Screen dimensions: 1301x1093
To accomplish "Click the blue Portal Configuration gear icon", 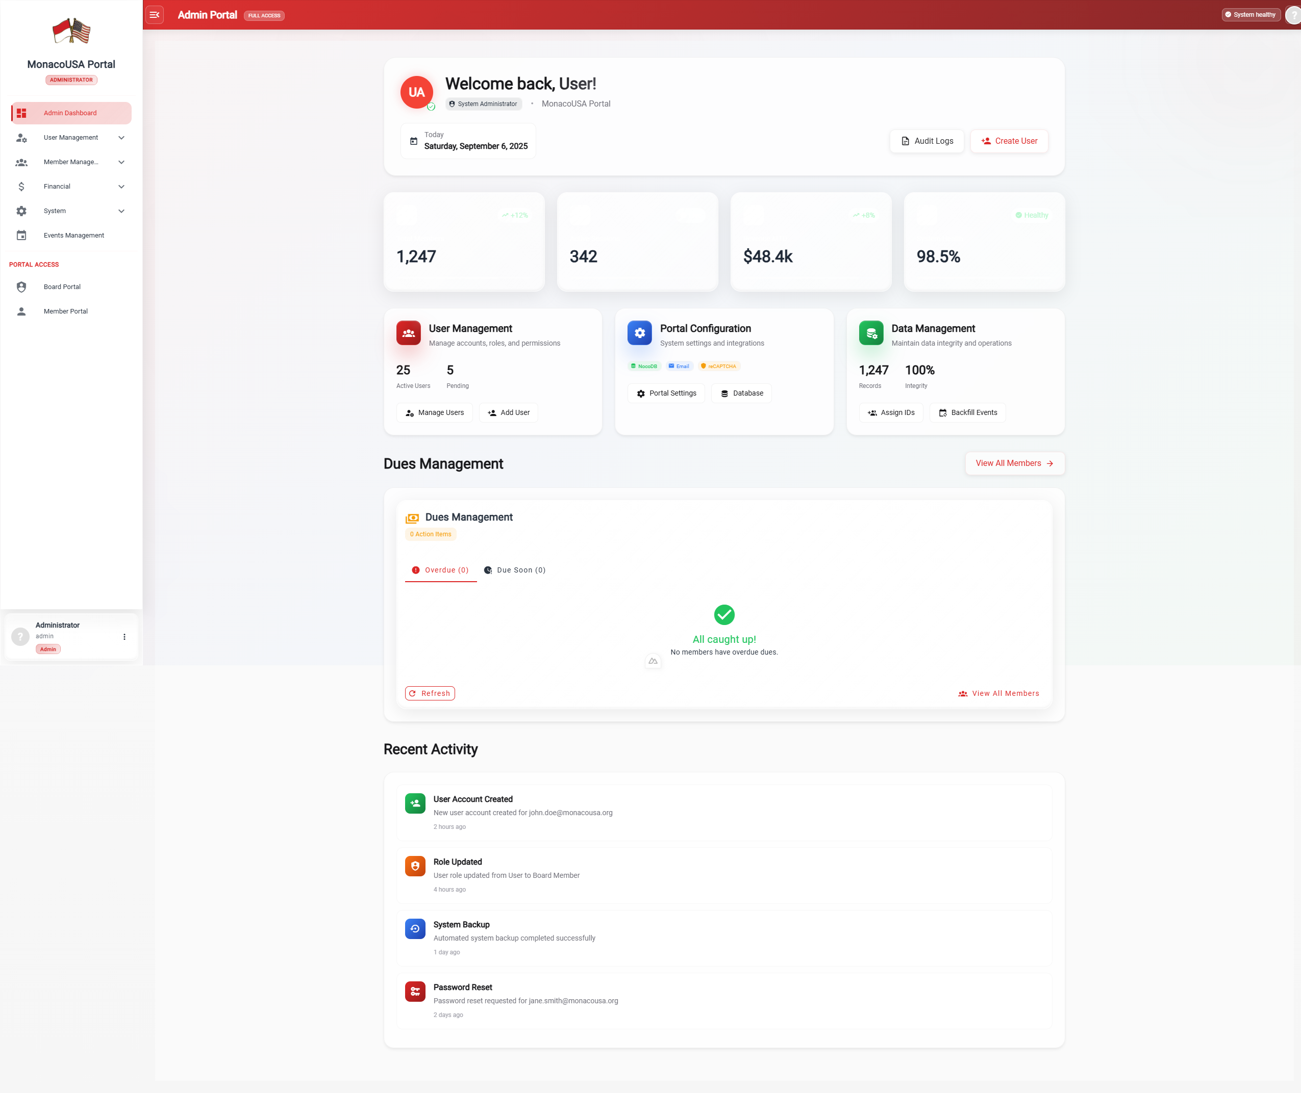I will 639,333.
